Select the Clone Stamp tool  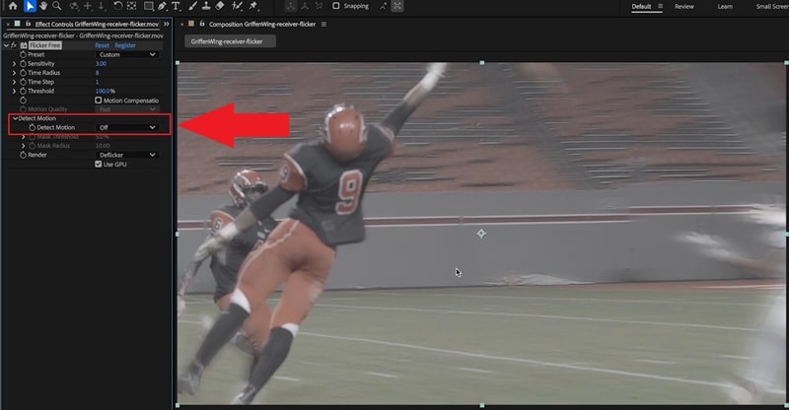point(206,6)
